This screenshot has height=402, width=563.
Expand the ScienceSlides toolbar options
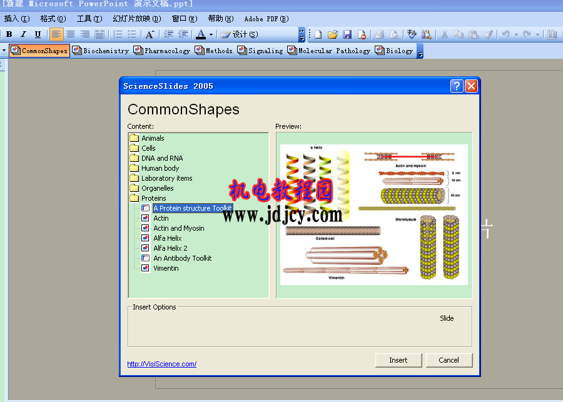tap(420, 51)
